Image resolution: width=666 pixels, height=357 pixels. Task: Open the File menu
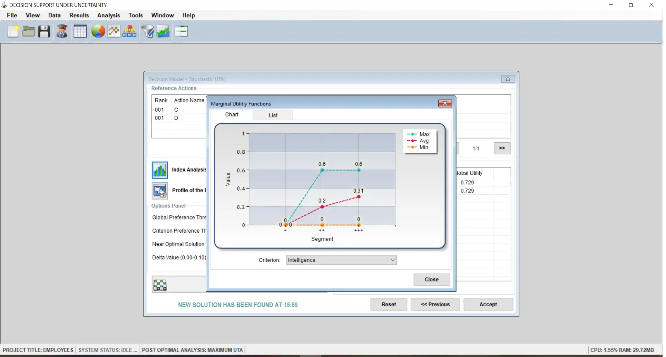pyautogui.click(x=12, y=15)
